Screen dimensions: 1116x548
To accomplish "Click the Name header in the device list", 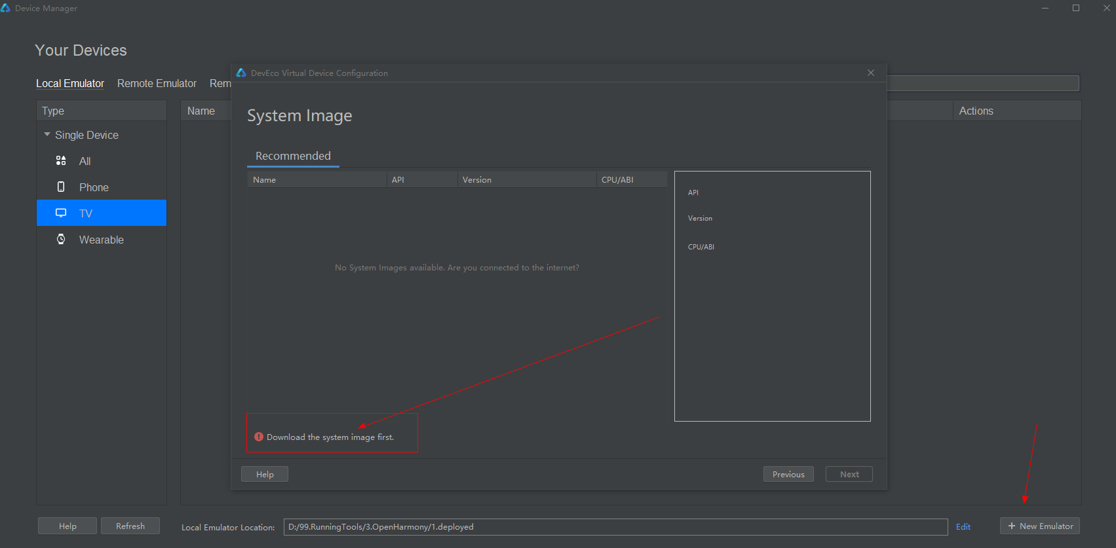I will tap(206, 111).
